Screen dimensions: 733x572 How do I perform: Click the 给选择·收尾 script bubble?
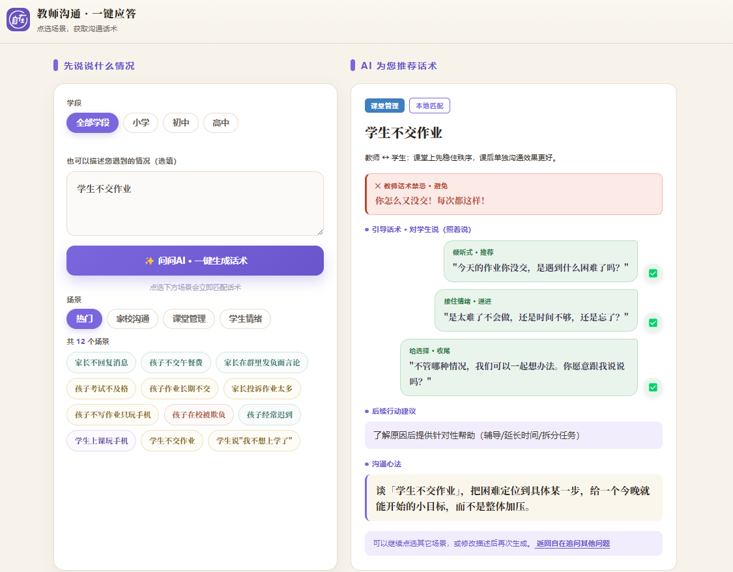pyautogui.click(x=519, y=367)
